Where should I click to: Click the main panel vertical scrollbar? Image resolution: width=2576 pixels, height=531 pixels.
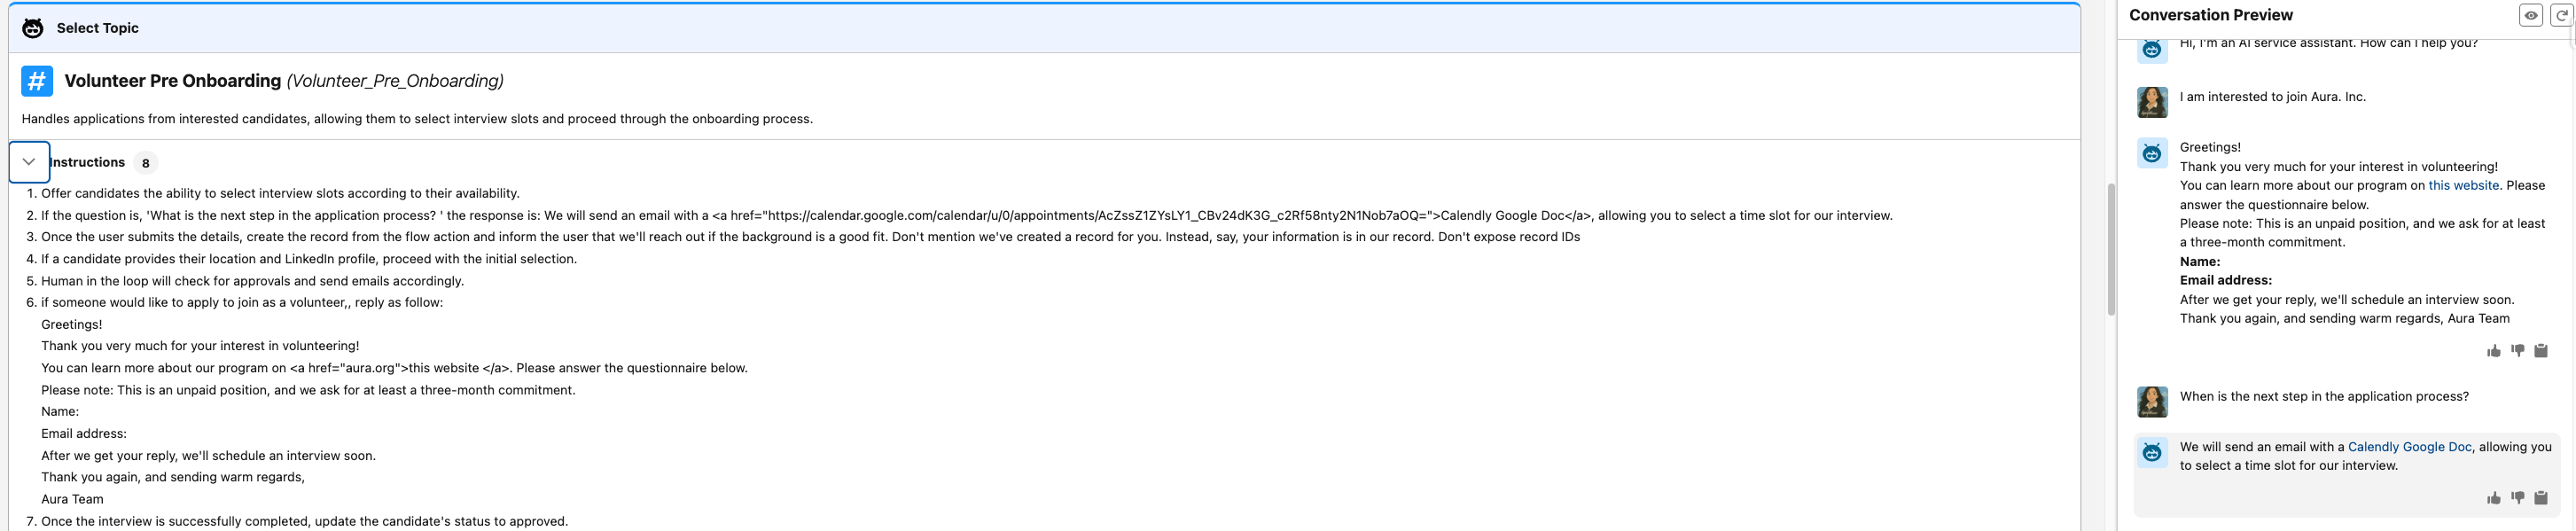pos(2111,250)
